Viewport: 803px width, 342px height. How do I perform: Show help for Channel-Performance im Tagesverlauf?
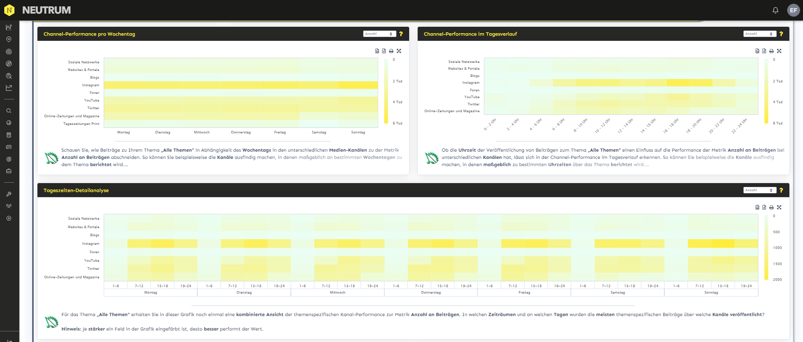(x=781, y=34)
